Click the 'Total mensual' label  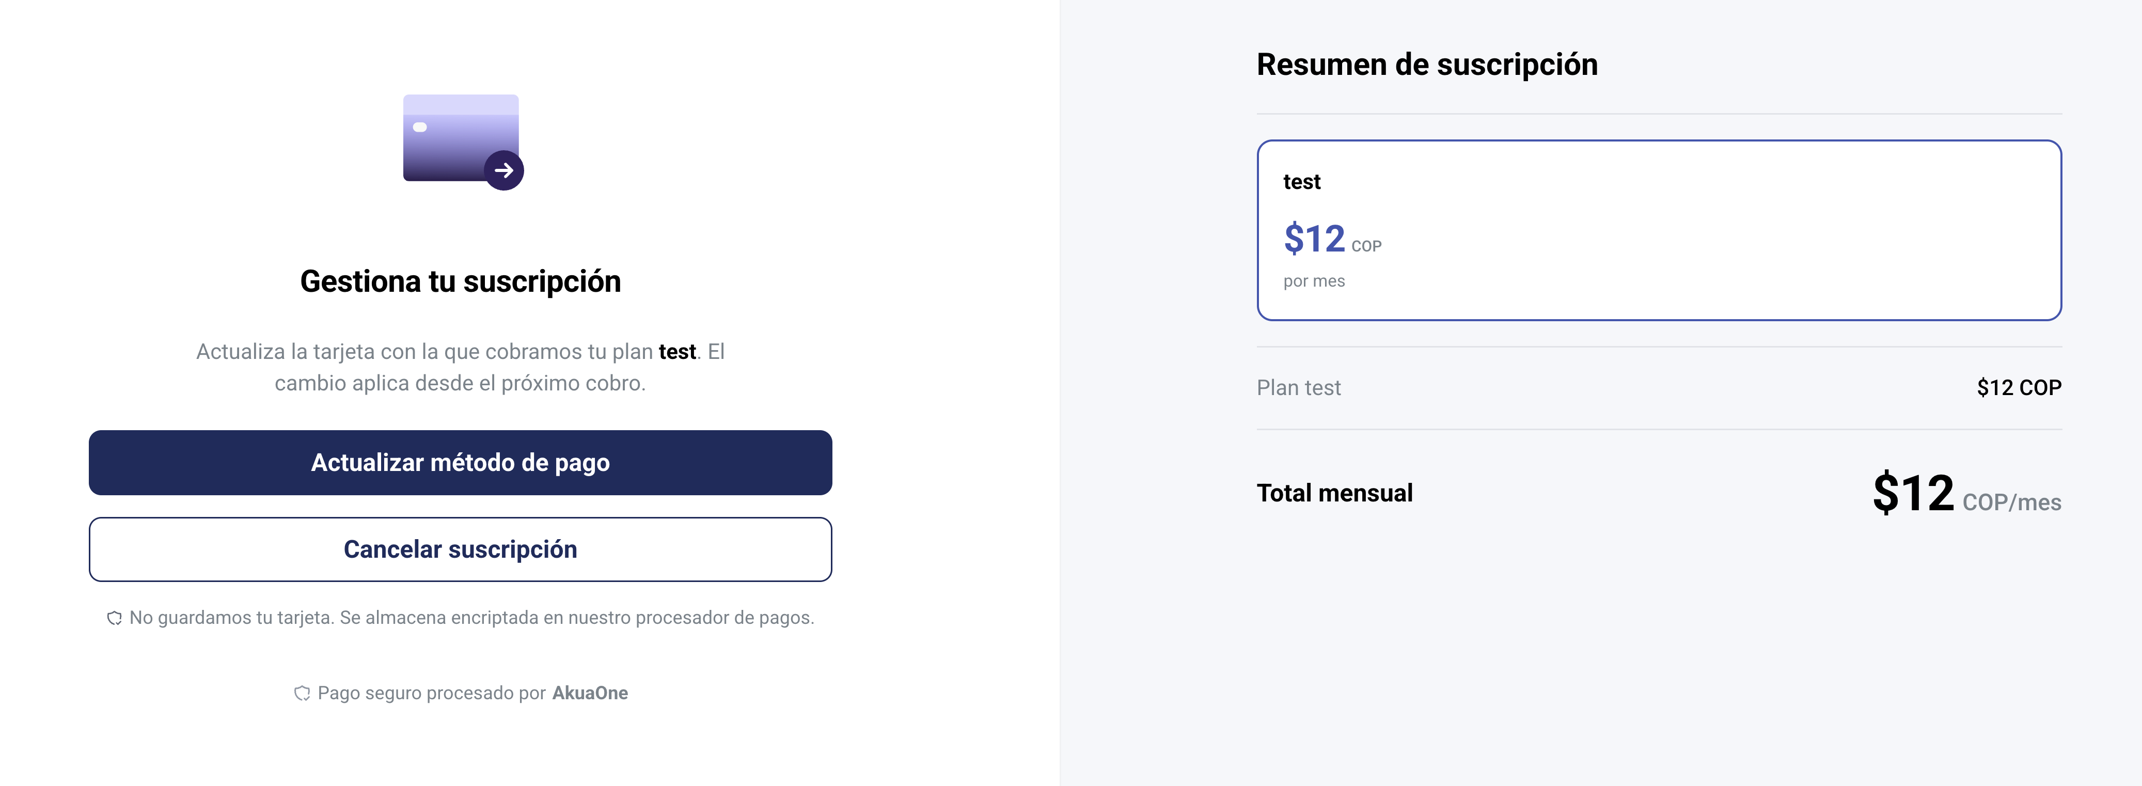click(1334, 493)
